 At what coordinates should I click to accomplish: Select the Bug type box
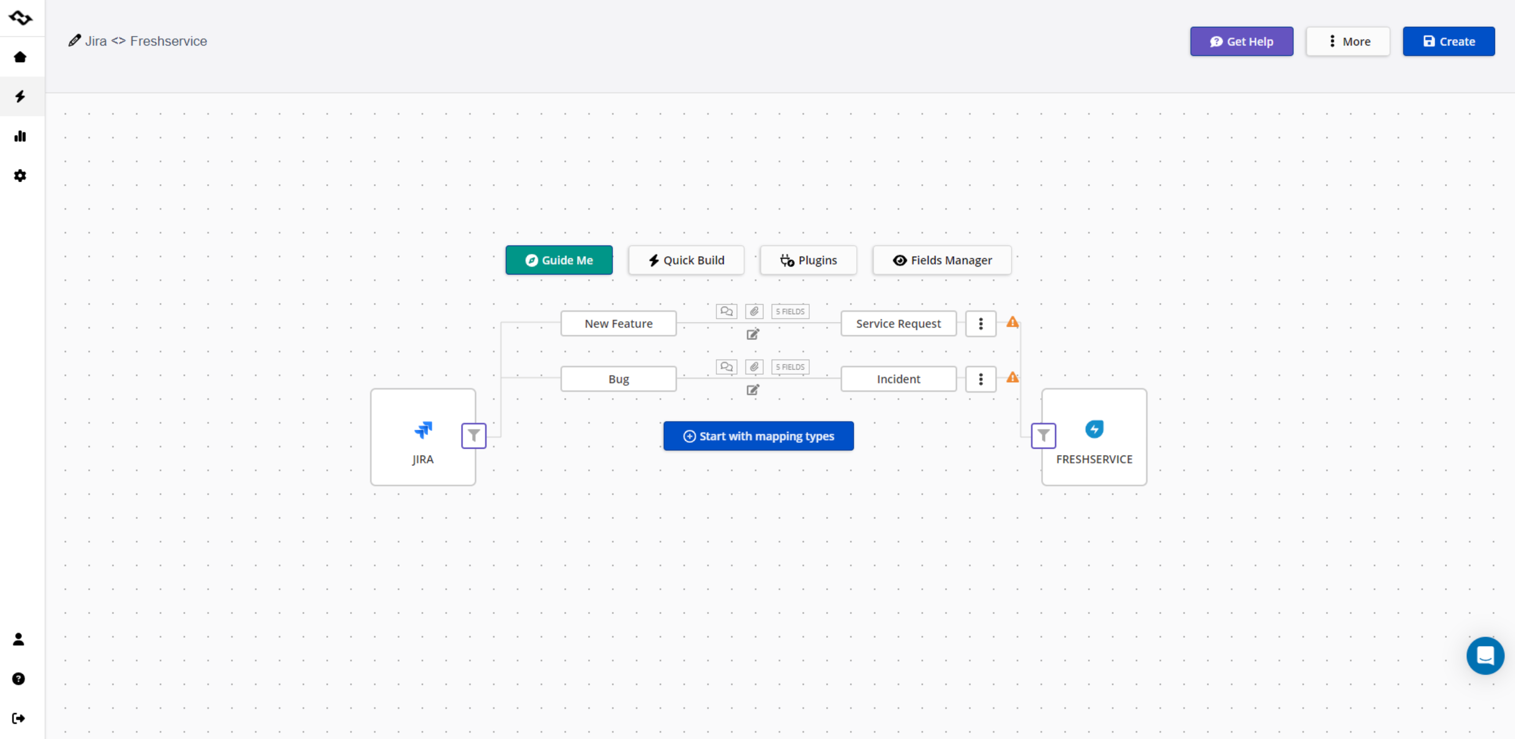(618, 379)
